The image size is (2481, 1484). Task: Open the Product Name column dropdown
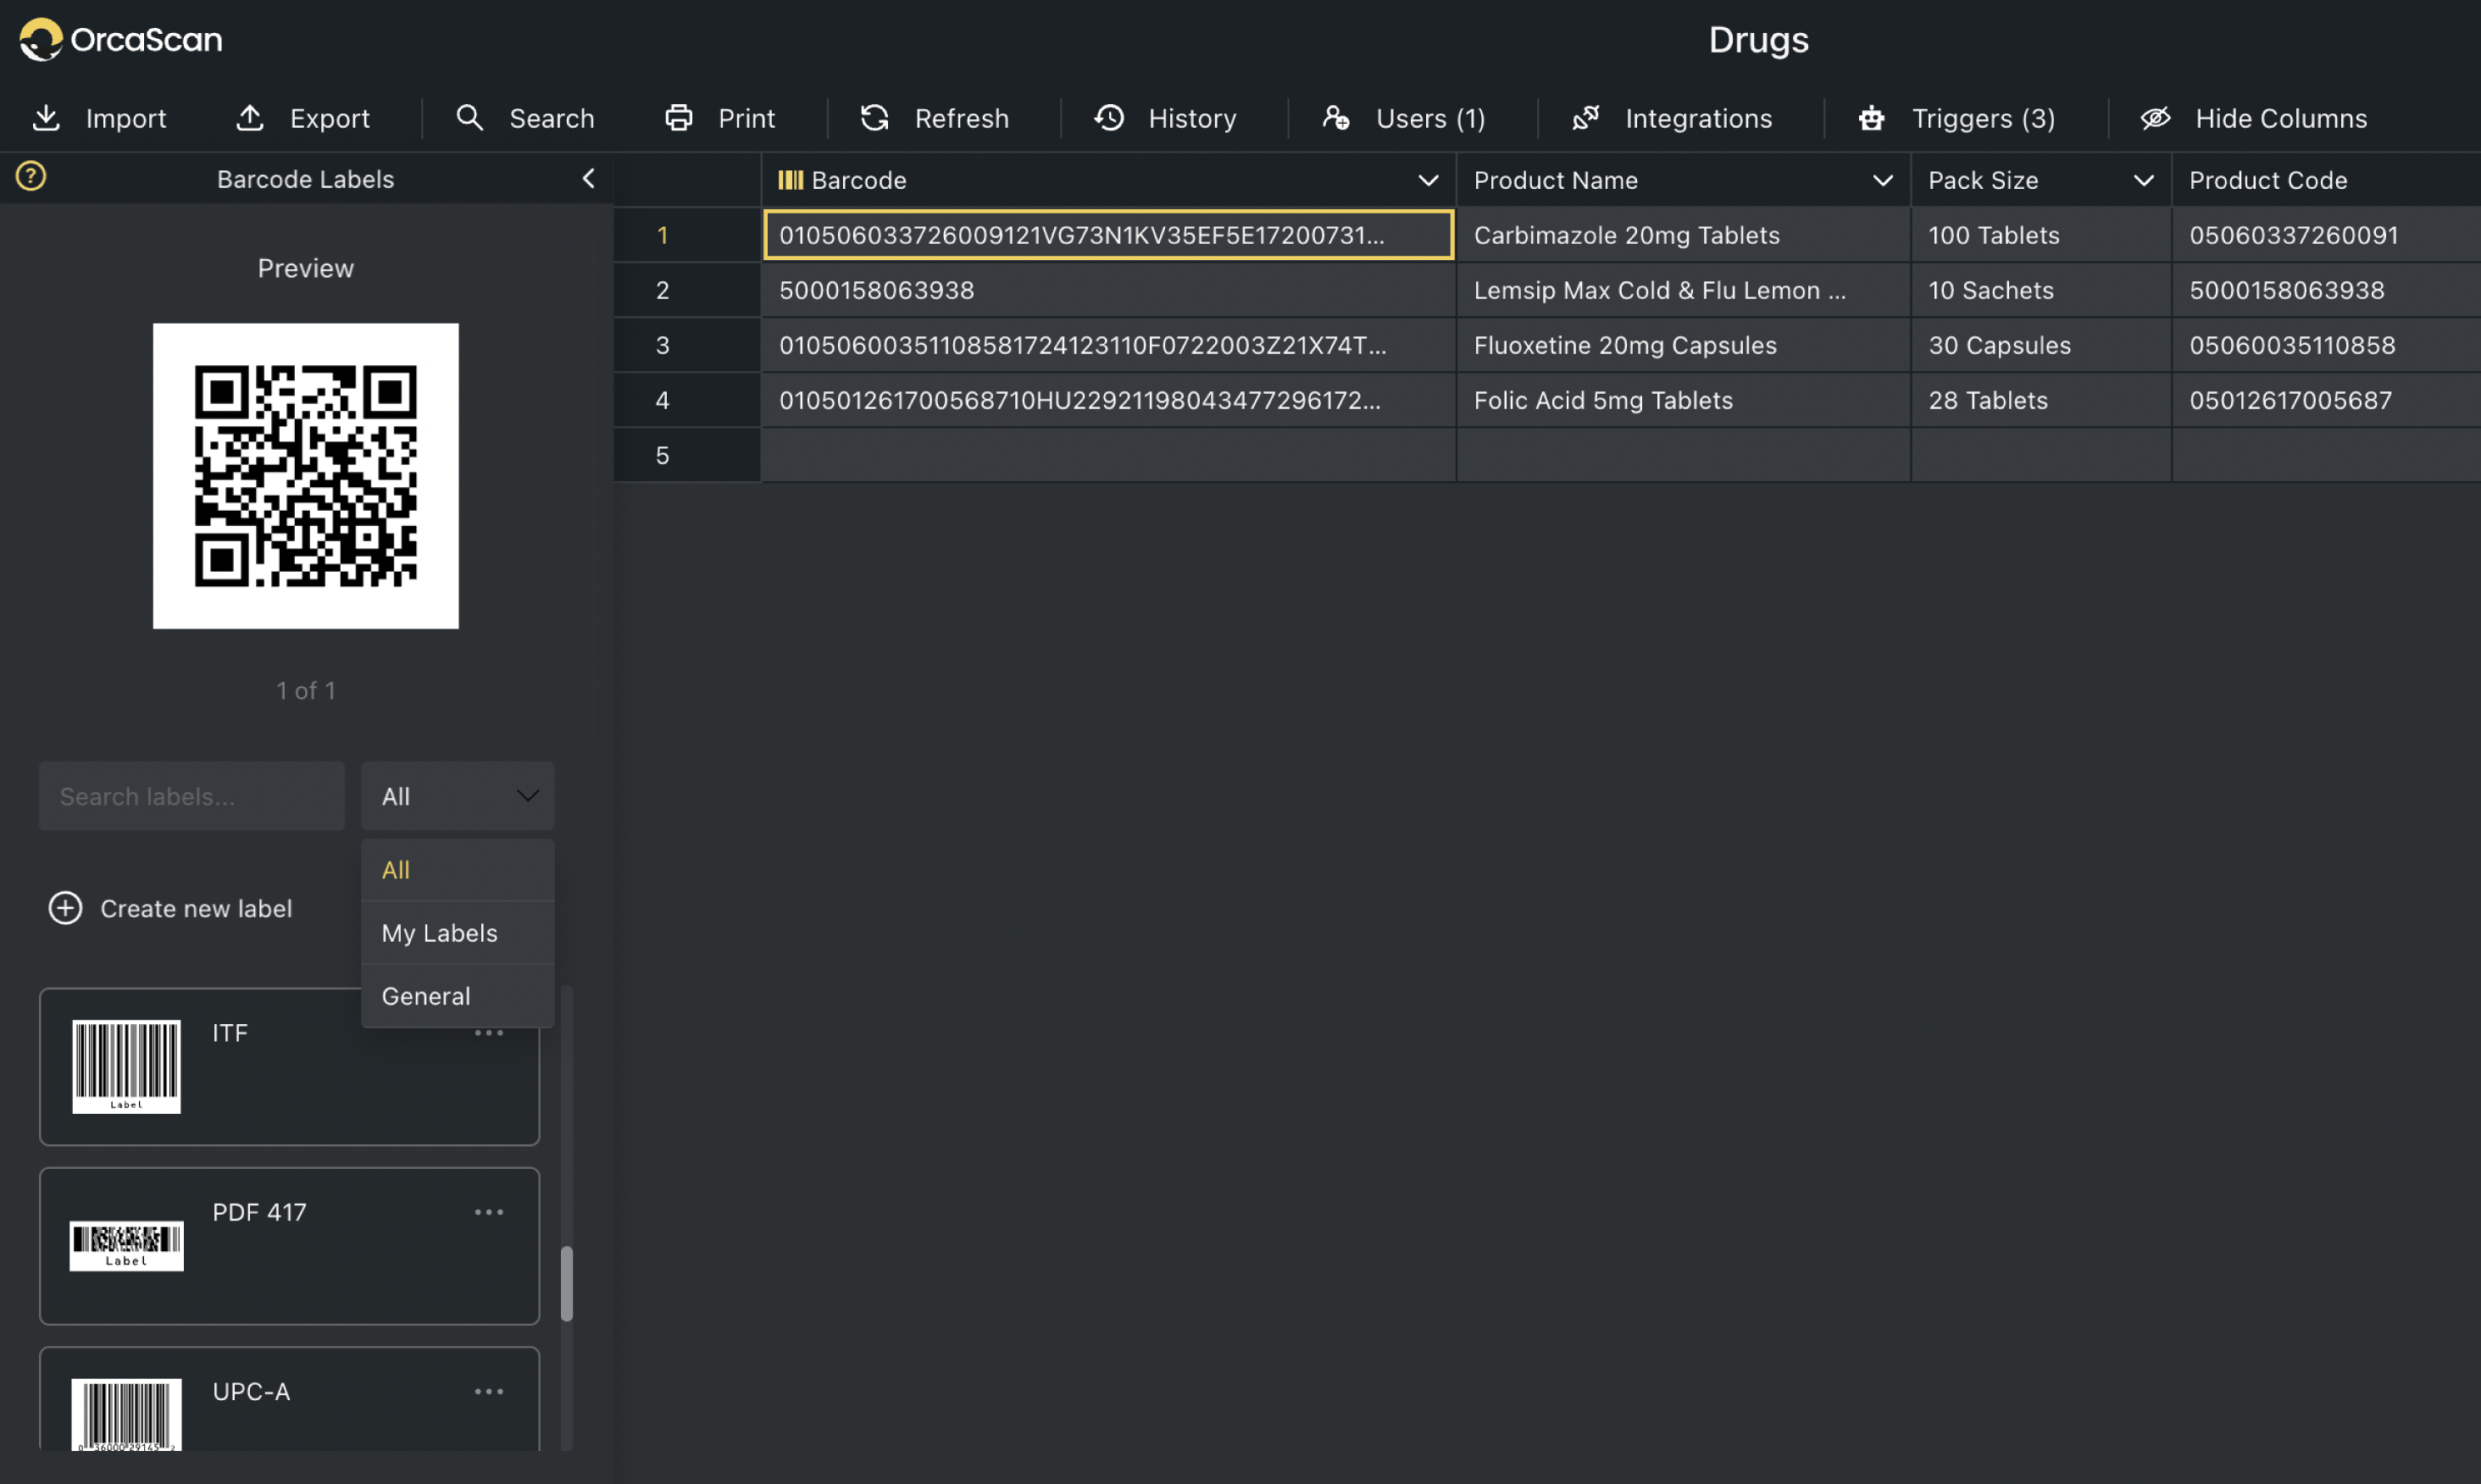1883,180
